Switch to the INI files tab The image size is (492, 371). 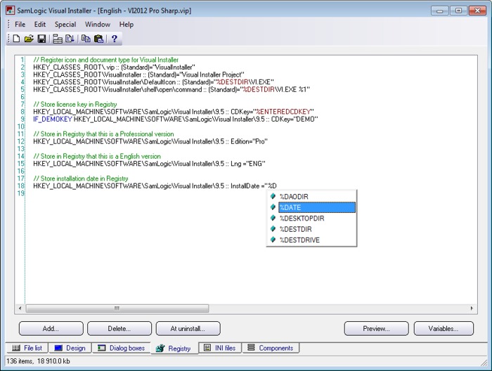pos(219,348)
